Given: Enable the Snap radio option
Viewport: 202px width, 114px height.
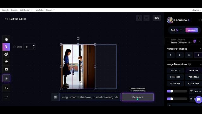Looking at the screenshot, I should (14, 47).
